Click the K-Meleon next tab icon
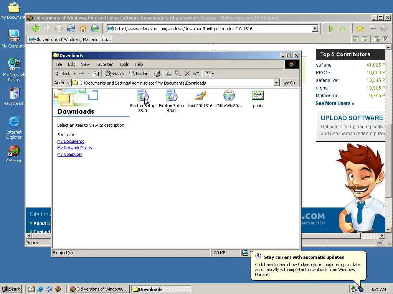This screenshot has width=393, height=294. point(365,39)
